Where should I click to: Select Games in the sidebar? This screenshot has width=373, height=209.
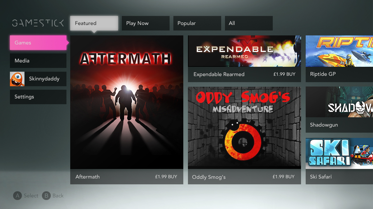[38, 43]
